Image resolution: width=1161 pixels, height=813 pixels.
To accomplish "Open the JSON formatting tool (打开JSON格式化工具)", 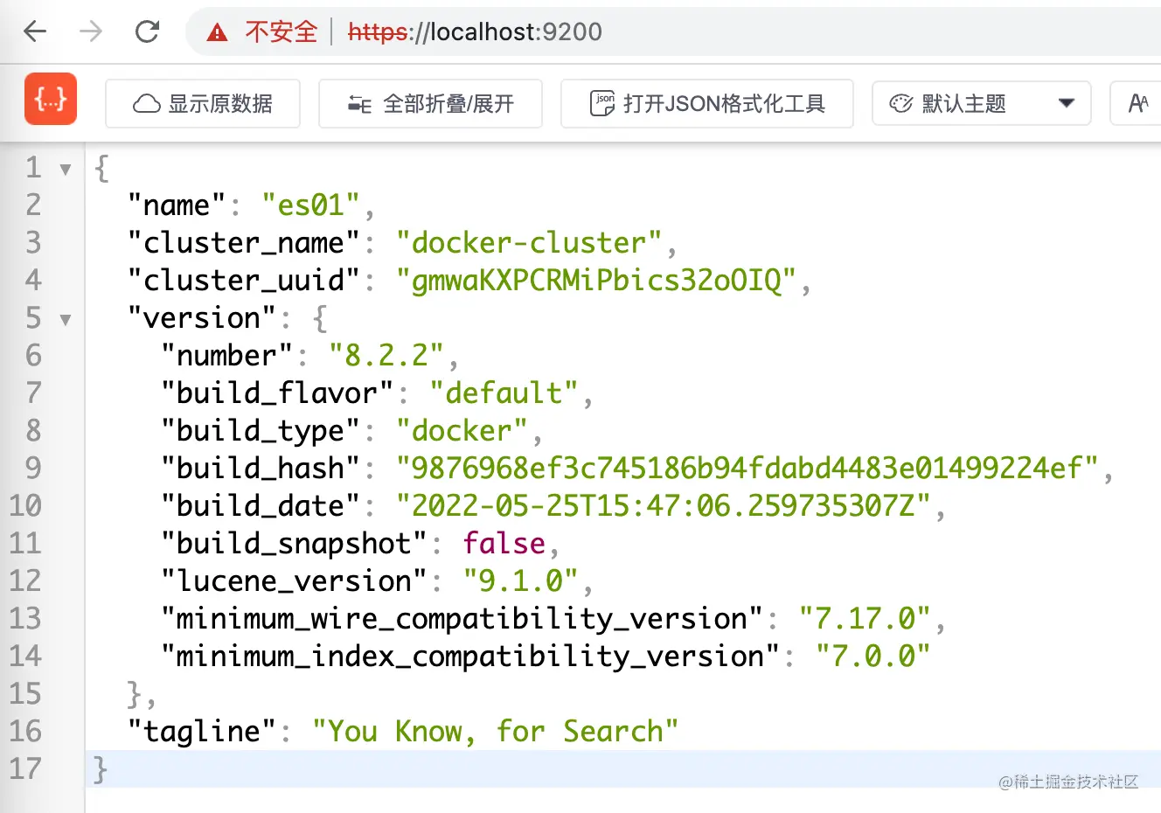I will [x=707, y=104].
